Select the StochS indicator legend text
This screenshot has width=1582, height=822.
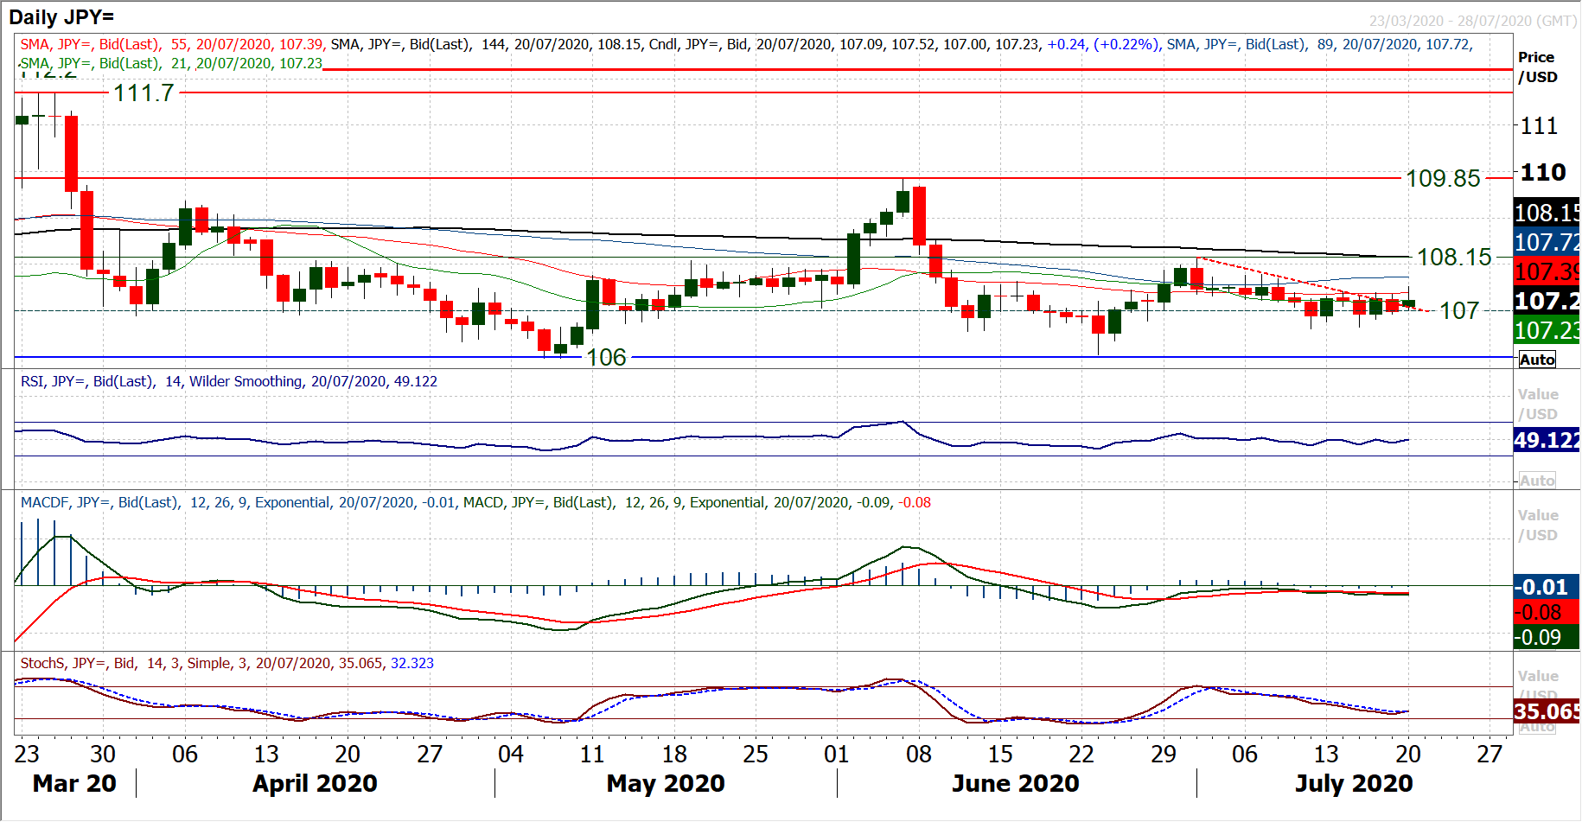227,663
